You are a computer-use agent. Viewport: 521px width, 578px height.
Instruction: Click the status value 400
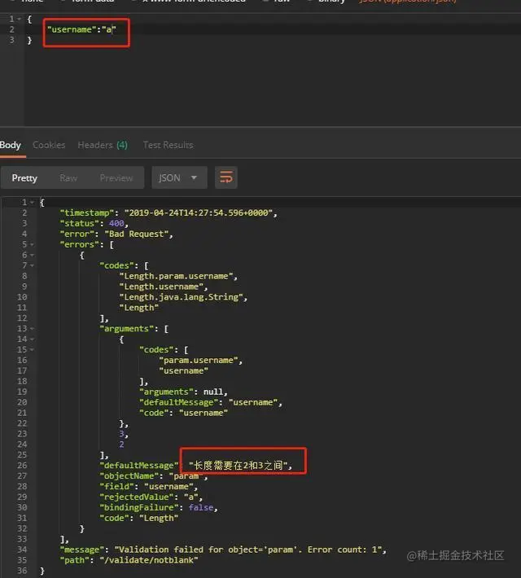click(116, 223)
